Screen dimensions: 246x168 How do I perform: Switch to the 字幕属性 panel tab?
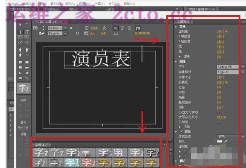click(183, 22)
